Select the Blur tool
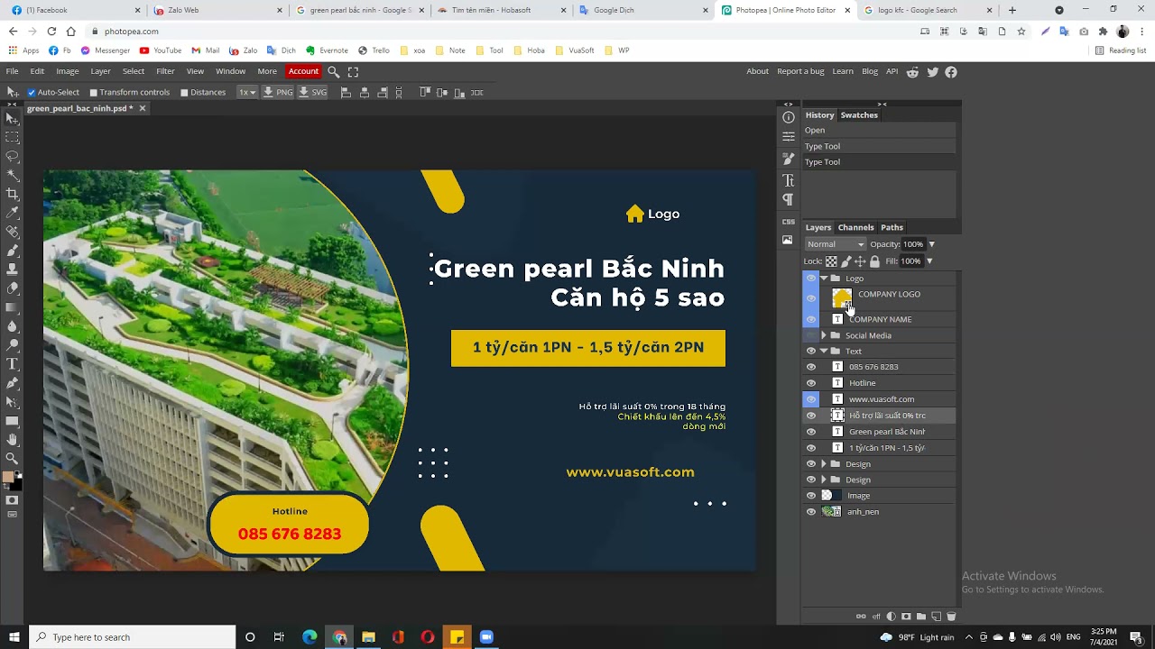Image resolution: width=1155 pixels, height=649 pixels. coord(12,326)
